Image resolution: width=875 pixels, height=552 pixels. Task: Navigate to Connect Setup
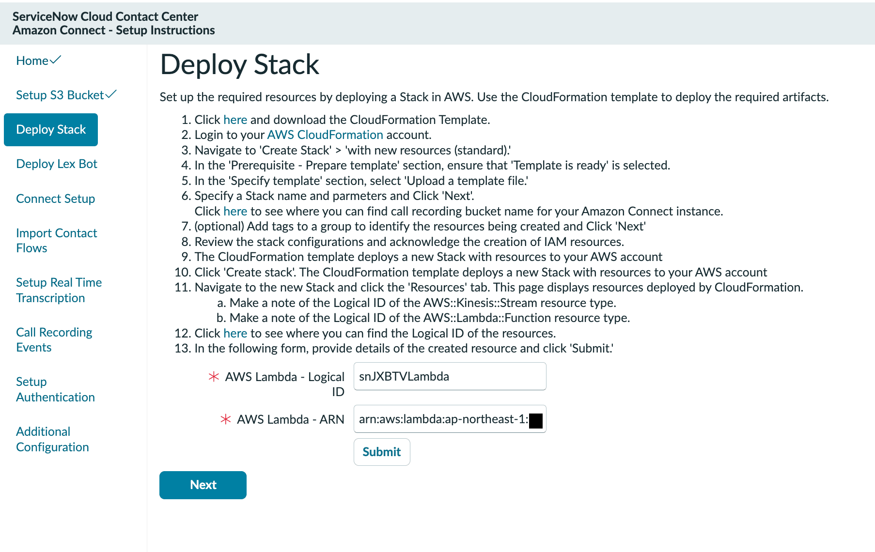(55, 199)
